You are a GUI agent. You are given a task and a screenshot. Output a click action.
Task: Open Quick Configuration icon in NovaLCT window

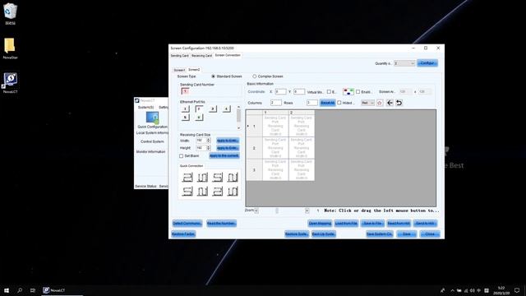152,118
